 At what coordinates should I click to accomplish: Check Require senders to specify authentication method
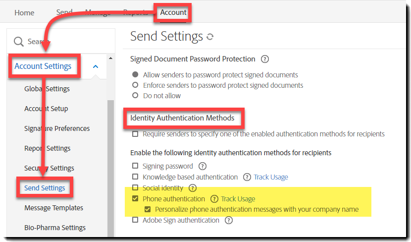click(x=135, y=134)
